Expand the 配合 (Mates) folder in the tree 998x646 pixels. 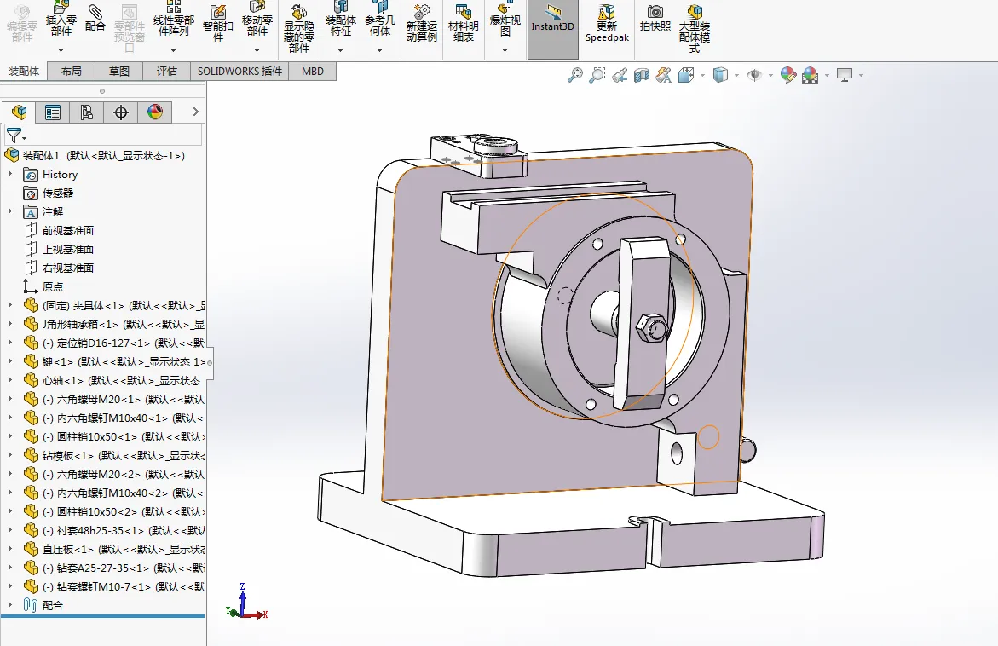tap(9, 604)
